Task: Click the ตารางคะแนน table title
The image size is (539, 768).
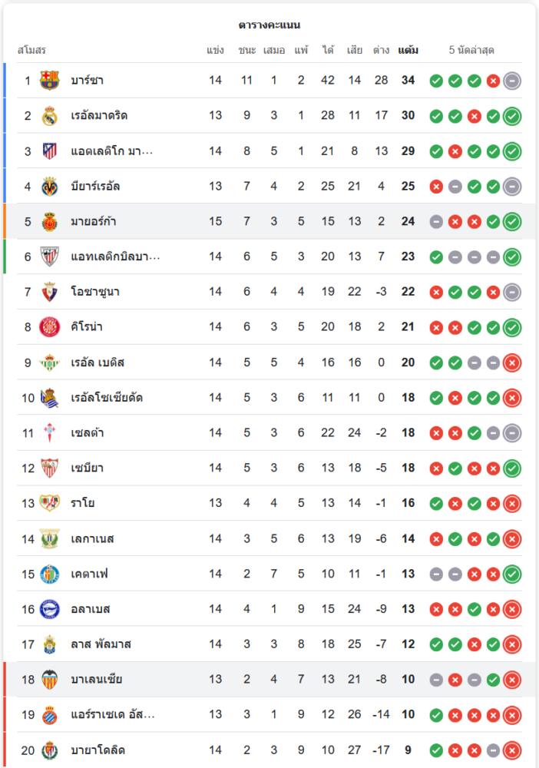Action: (x=269, y=25)
